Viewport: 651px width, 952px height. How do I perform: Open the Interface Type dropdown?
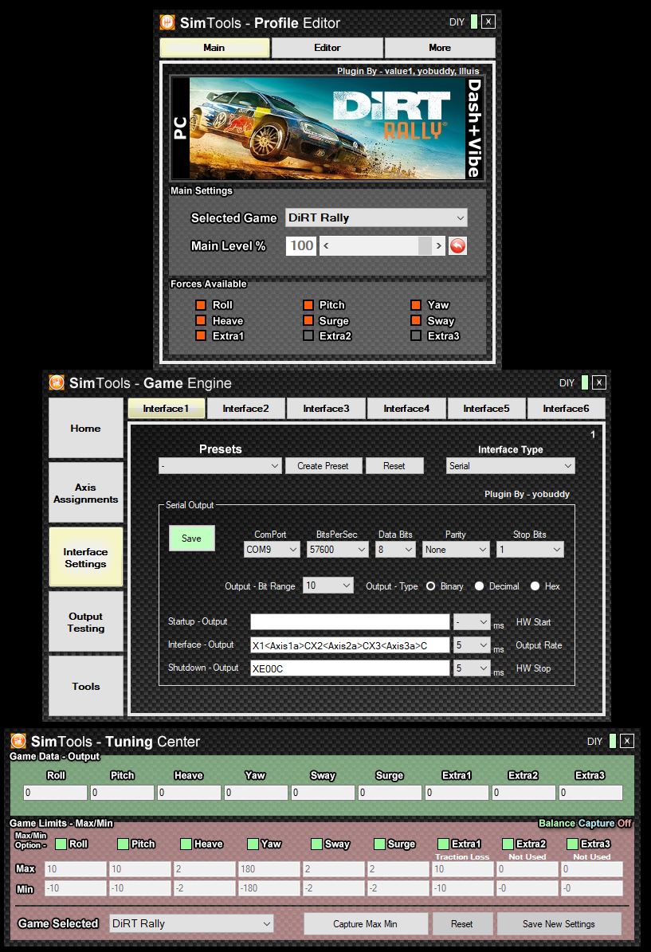(510, 466)
